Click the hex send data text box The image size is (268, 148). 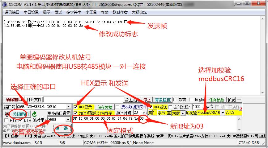coord(155,124)
